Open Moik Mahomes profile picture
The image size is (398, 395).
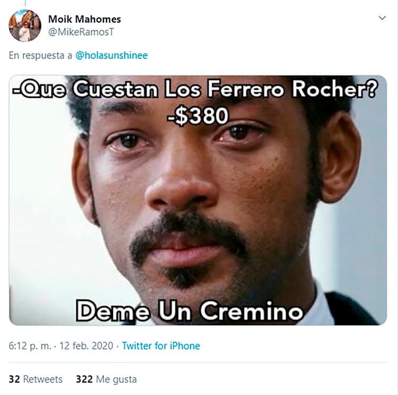click(25, 26)
